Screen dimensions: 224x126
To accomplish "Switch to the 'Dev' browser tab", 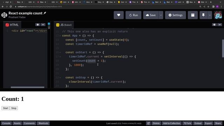I will (x=111, y=2).
